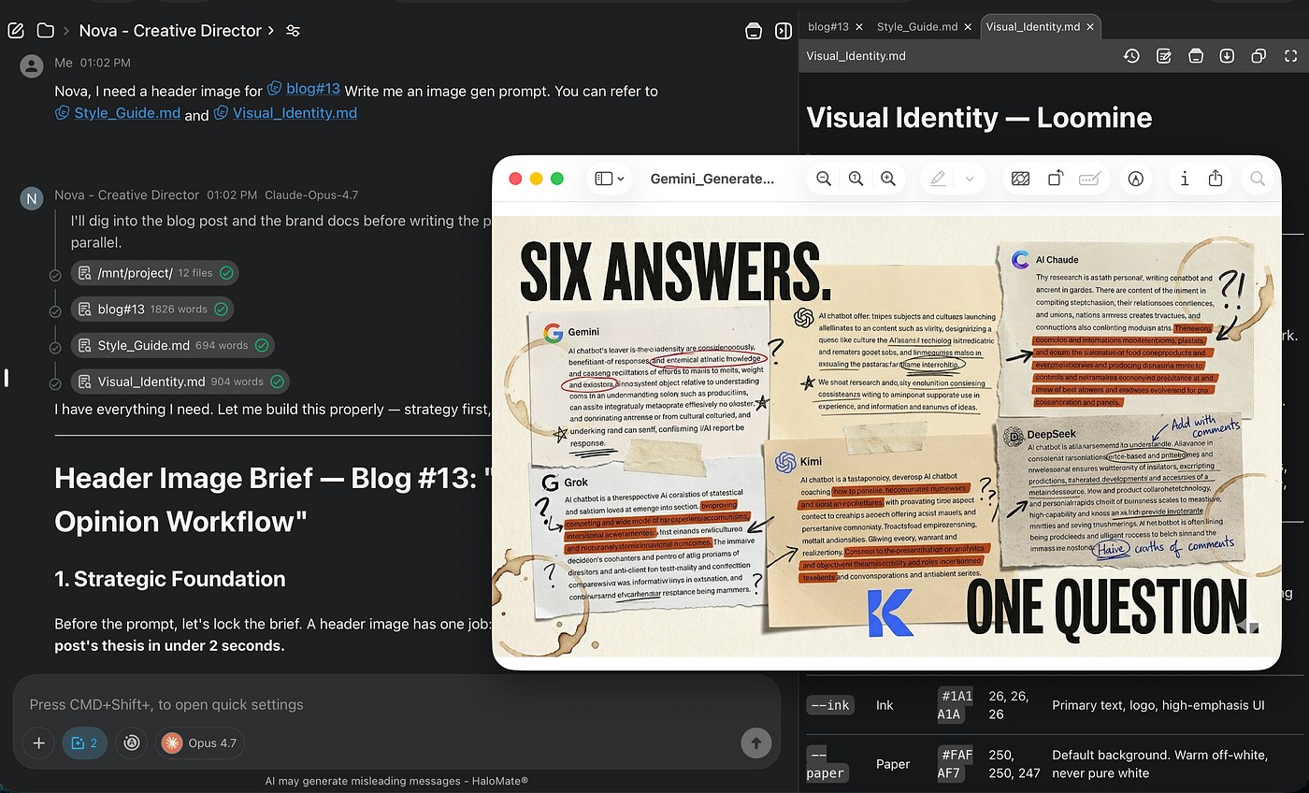Viewport: 1309px width, 793px height.
Task: Zoom in on the Gemini image
Action: coord(888,179)
